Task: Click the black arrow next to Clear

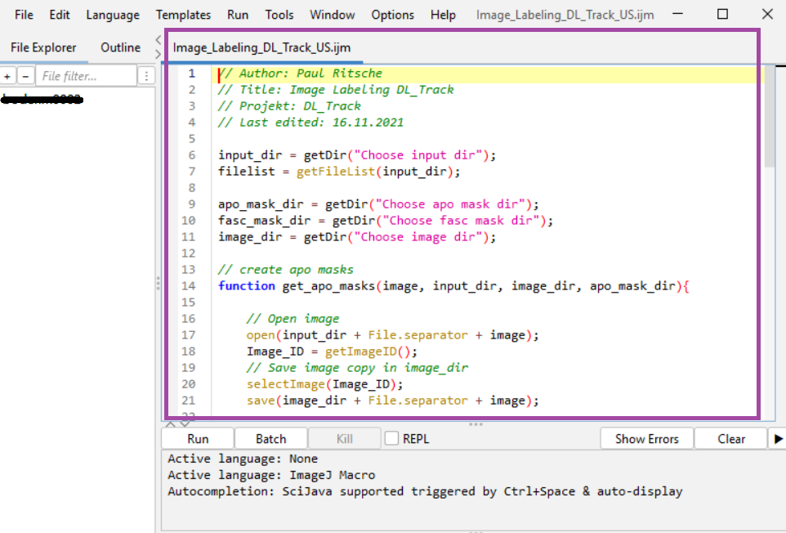Action: pyautogui.click(x=777, y=439)
